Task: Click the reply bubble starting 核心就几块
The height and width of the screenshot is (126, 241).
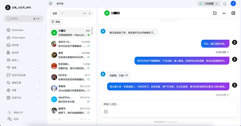Action: pos(168,87)
